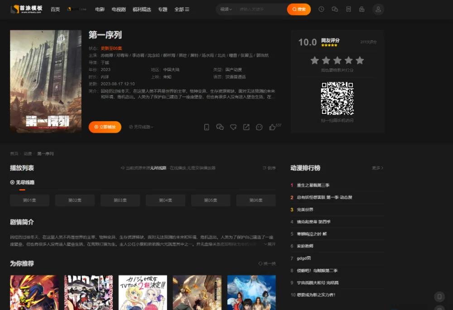Open the user account profile icon
453x310 pixels.
pyautogui.click(x=378, y=9)
